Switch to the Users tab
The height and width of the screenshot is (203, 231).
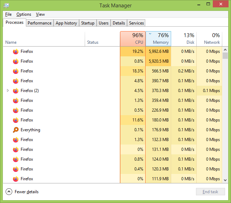(x=104, y=23)
